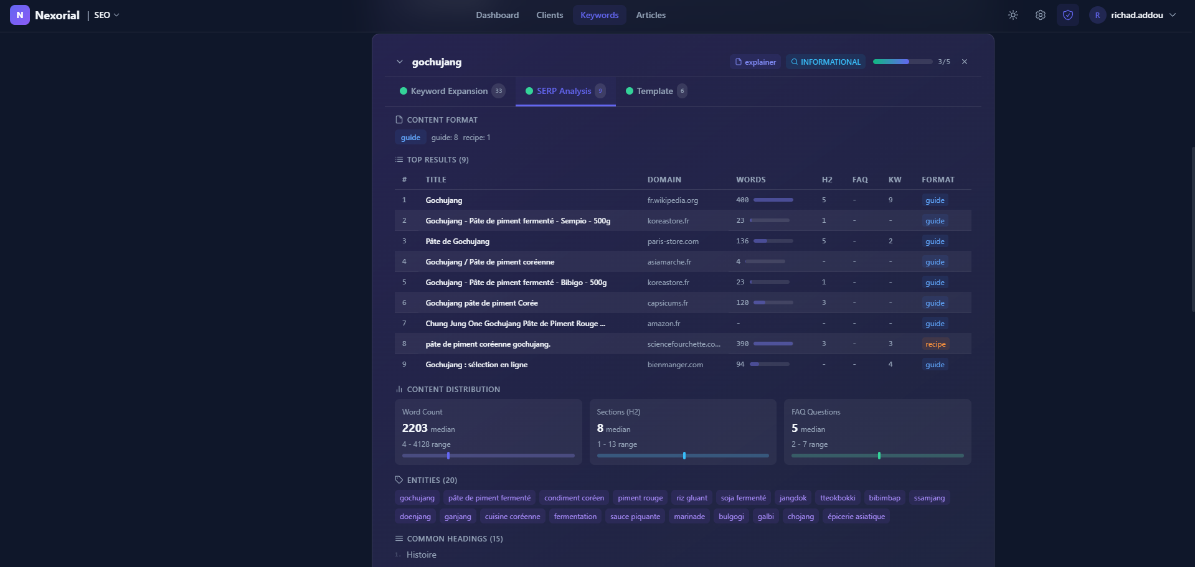Open the settings gear icon
This screenshot has width=1195, height=567.
(1041, 15)
